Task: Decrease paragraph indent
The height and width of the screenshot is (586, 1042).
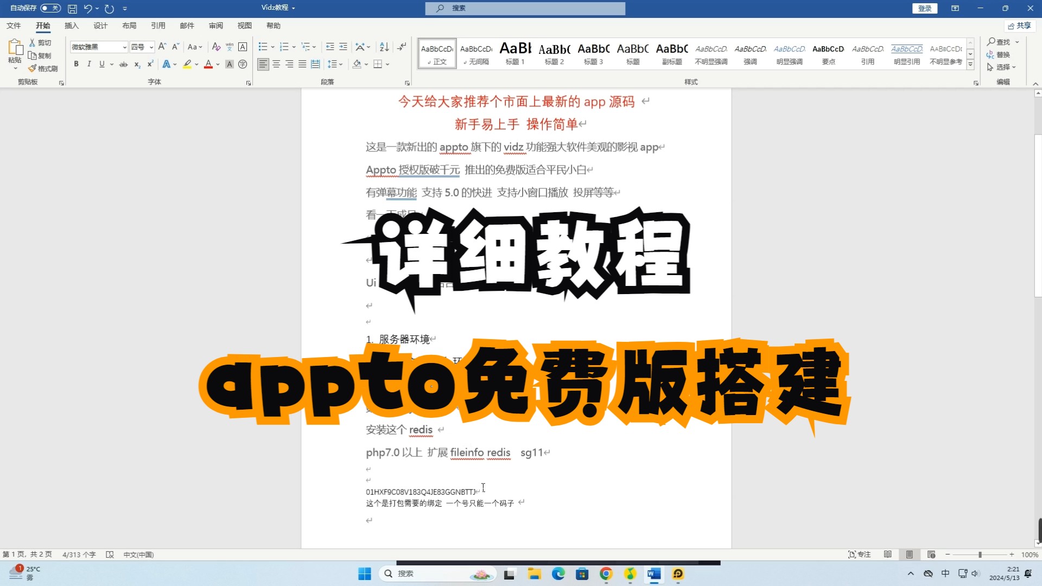Action: pos(329,47)
